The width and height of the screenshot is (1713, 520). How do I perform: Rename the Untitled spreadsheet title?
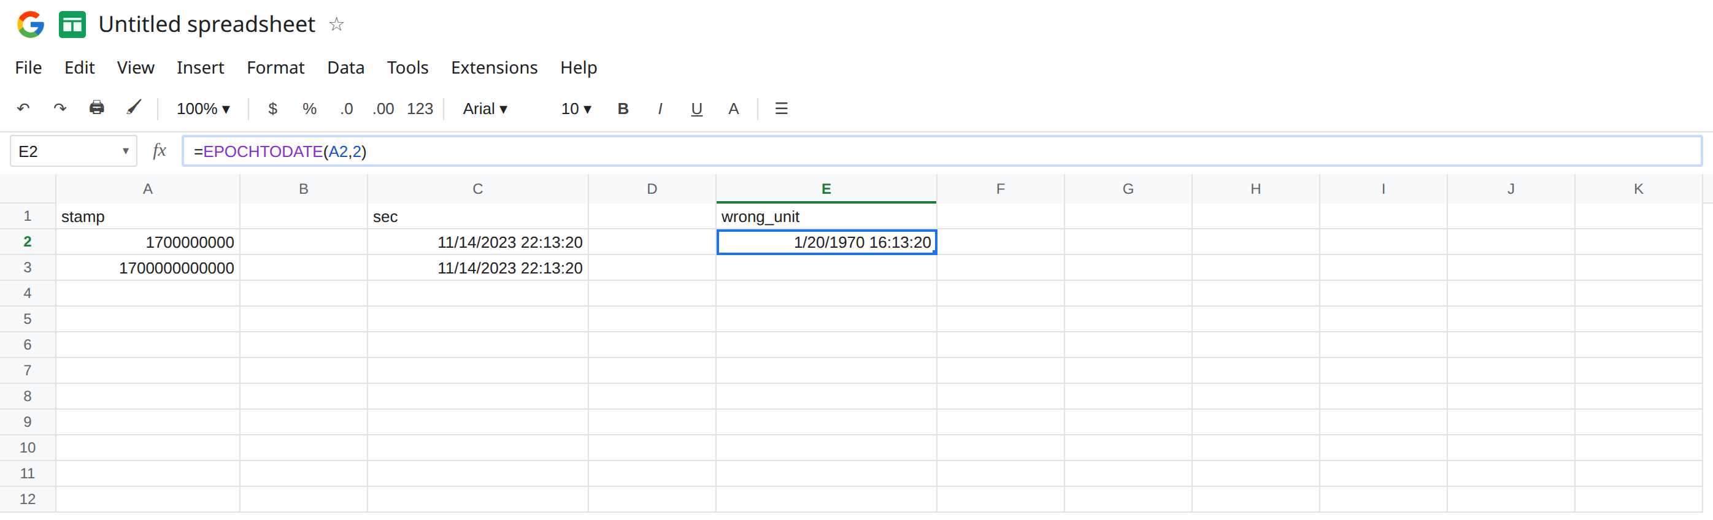pos(207,25)
